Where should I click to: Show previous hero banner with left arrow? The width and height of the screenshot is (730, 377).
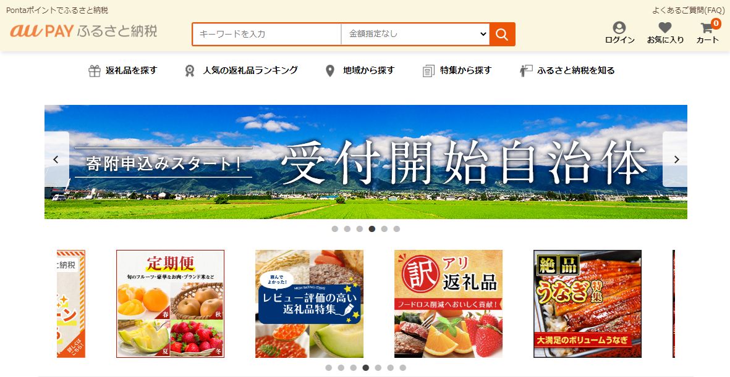[56, 159]
